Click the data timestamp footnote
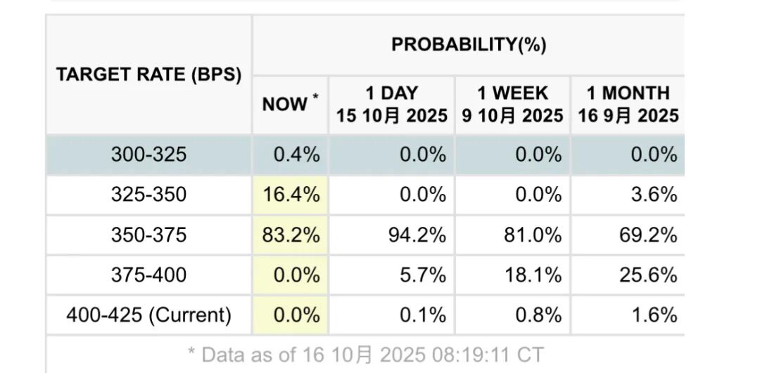This screenshot has width=760, height=373. tap(366, 354)
